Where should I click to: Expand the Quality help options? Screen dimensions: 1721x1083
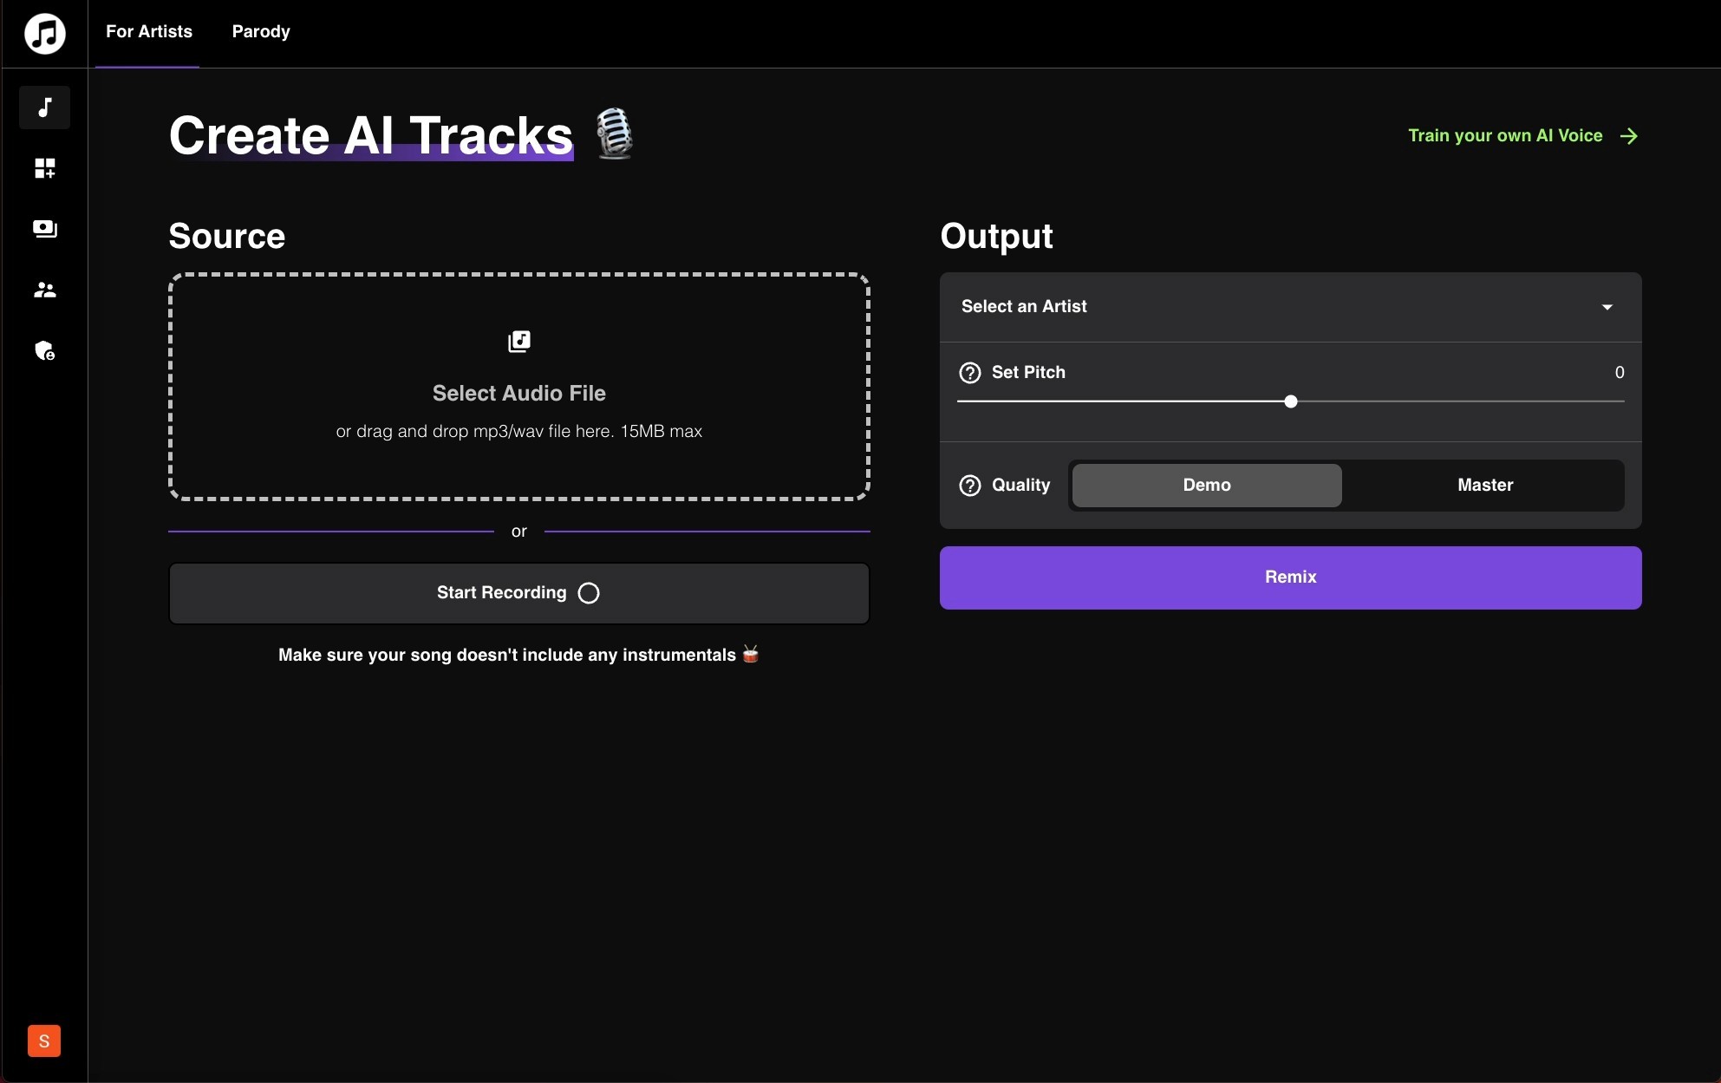(970, 486)
